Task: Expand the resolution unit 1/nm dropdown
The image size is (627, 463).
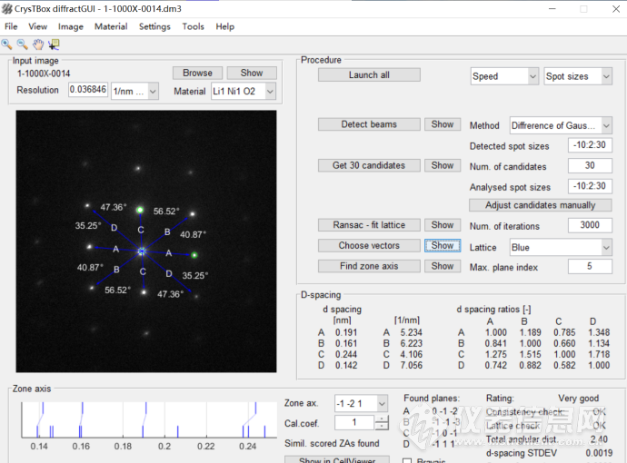Action: tap(134, 91)
